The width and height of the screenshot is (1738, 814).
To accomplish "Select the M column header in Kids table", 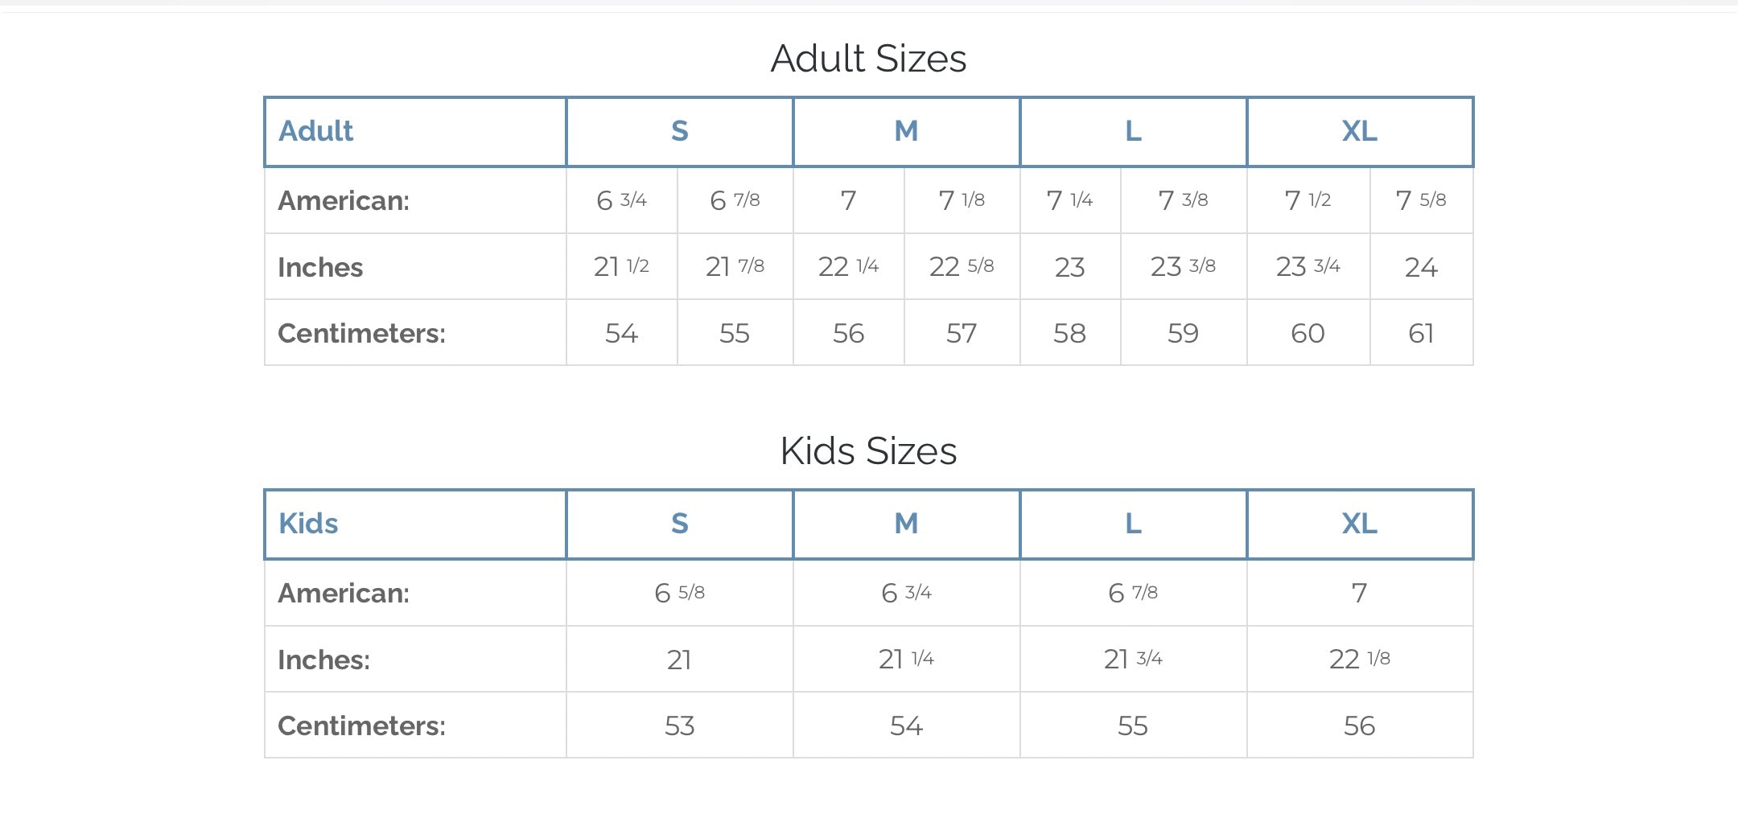I will 906,524.
